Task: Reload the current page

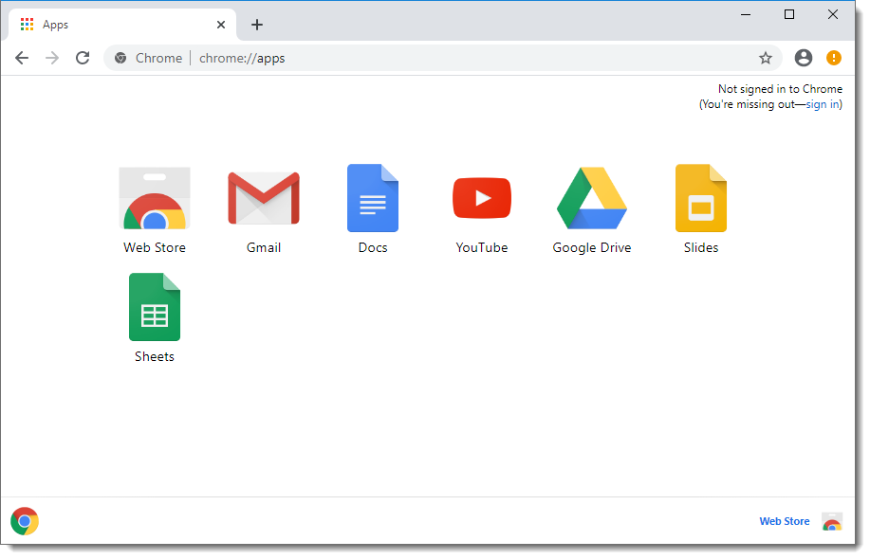Action: (83, 58)
